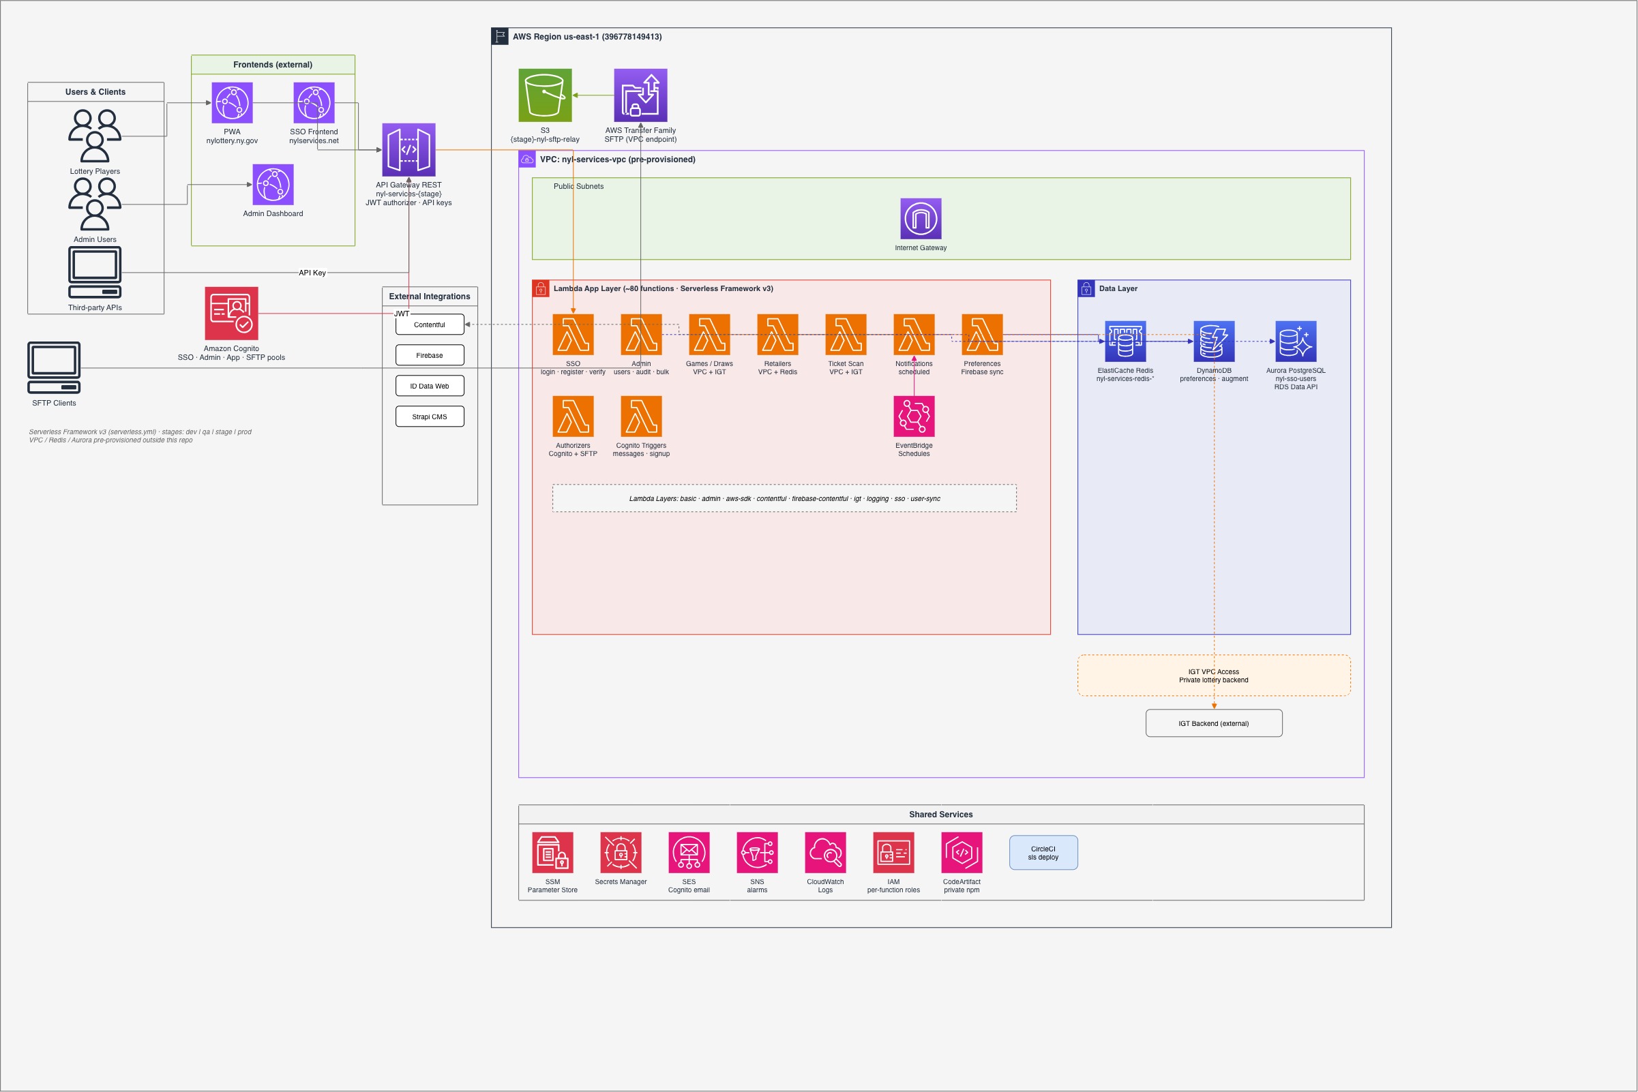Select the SSO Lambda function icon
Screen dimensions: 1638x1092
(x=573, y=334)
